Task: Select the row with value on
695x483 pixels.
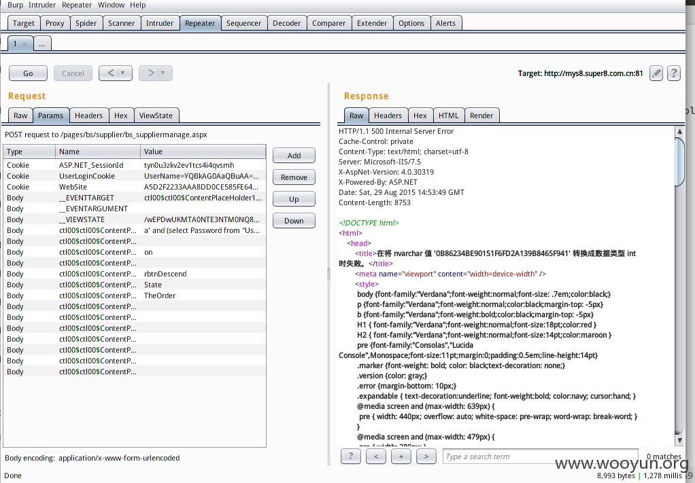Action: [x=135, y=252]
